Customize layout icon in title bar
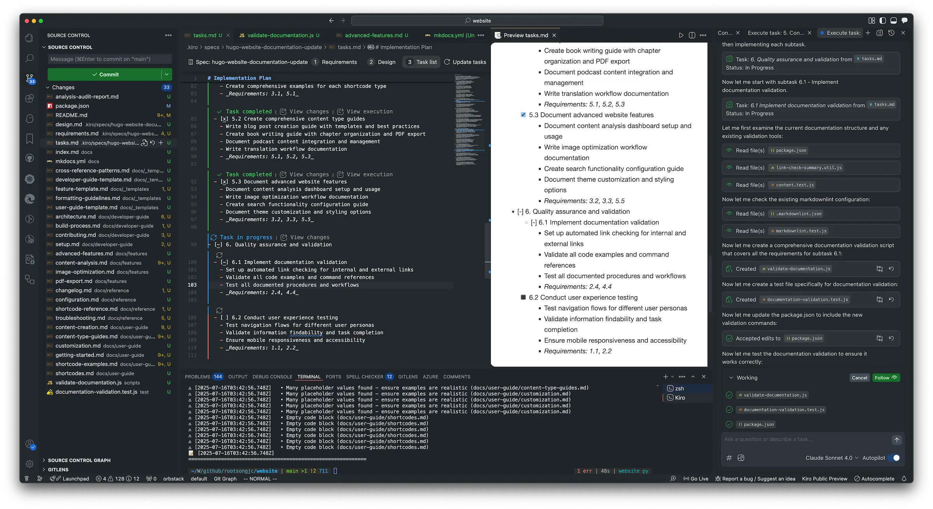 [x=872, y=20]
